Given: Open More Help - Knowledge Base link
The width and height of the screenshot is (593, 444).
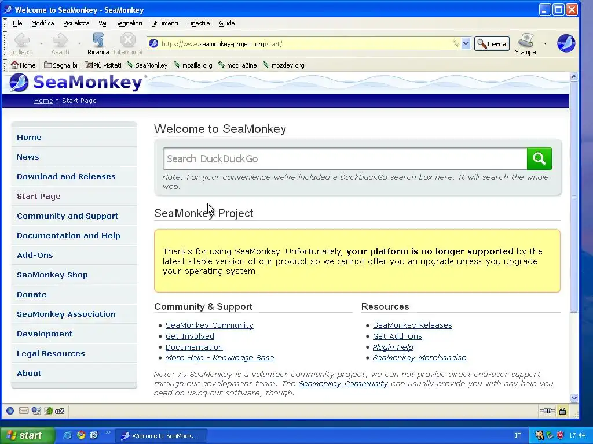Looking at the screenshot, I should pyautogui.click(x=219, y=357).
